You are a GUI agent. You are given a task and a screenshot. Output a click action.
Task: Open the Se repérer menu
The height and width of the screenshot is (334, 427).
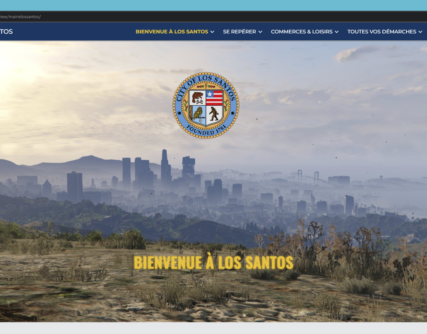point(239,31)
